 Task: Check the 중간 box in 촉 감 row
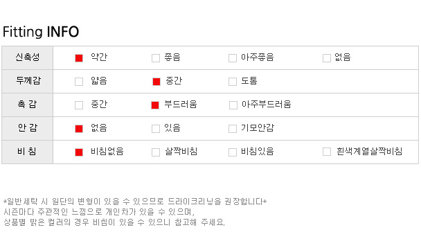point(79,105)
